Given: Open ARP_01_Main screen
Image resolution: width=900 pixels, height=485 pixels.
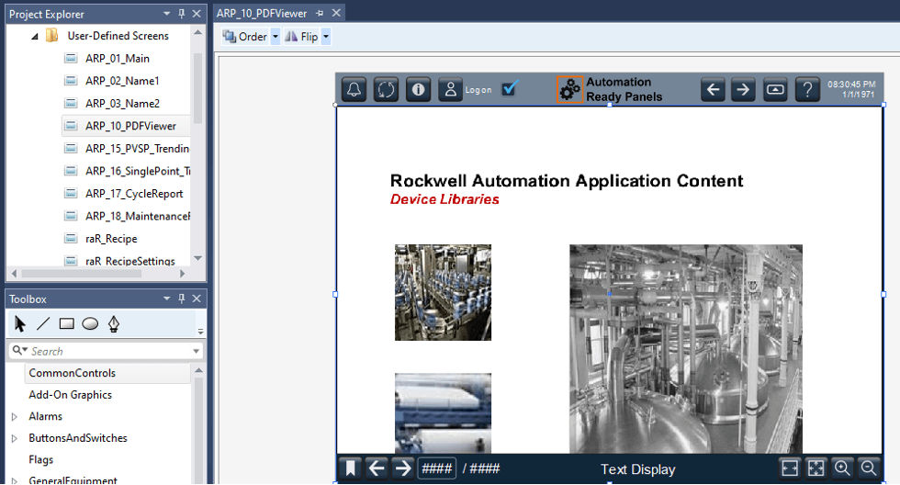Looking at the screenshot, I should [x=118, y=59].
